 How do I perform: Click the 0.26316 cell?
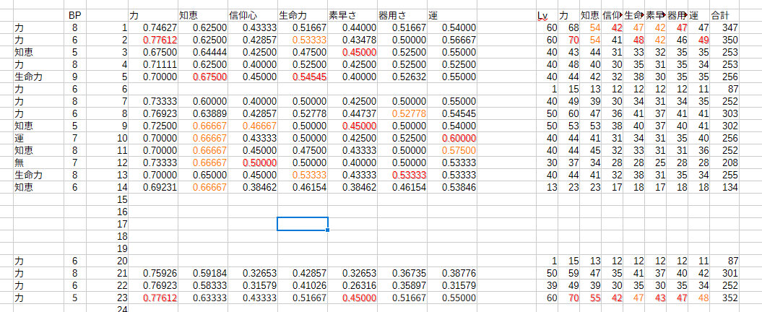[352, 286]
